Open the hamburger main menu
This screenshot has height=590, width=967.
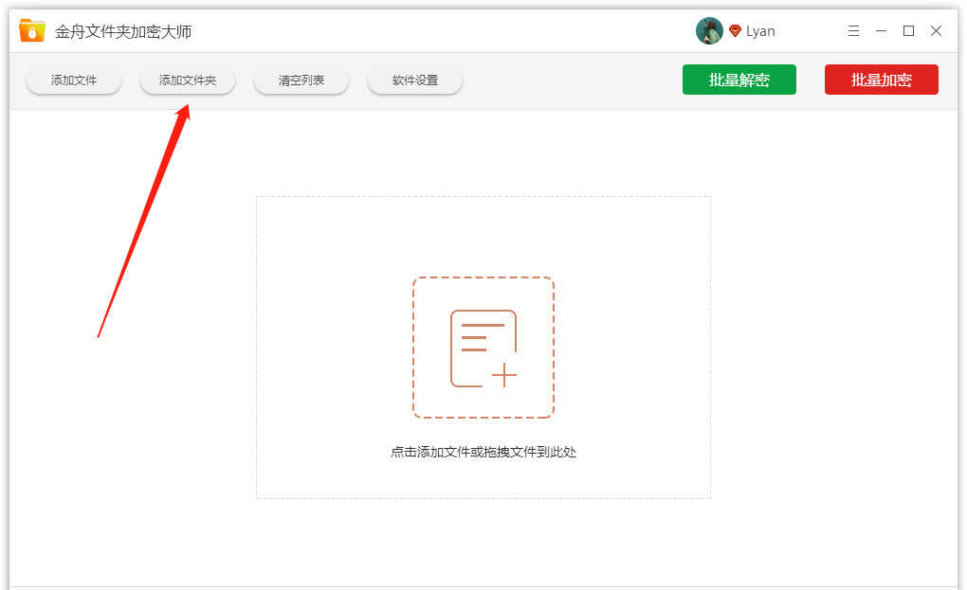pos(853,31)
